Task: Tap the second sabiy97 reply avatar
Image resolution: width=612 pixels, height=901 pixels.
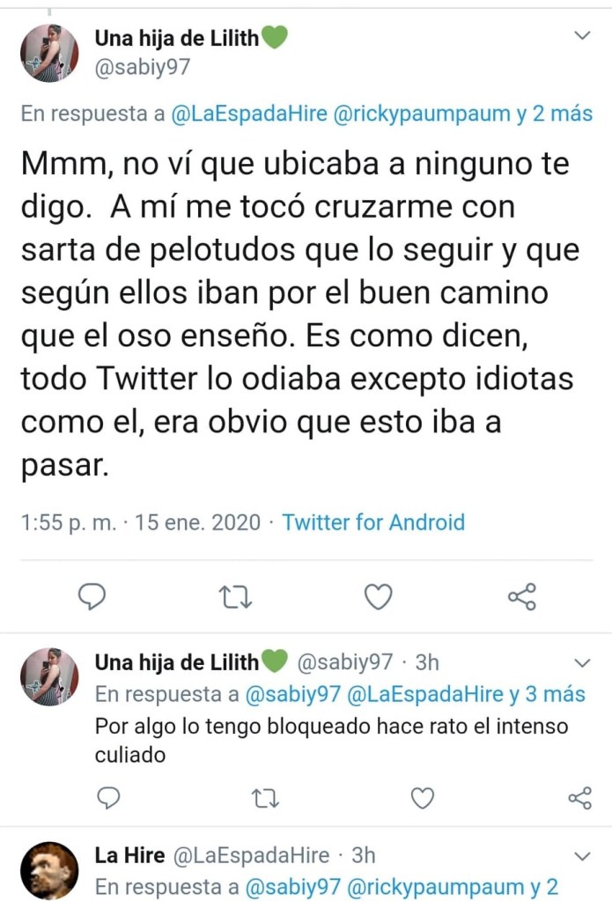Action: [49, 676]
